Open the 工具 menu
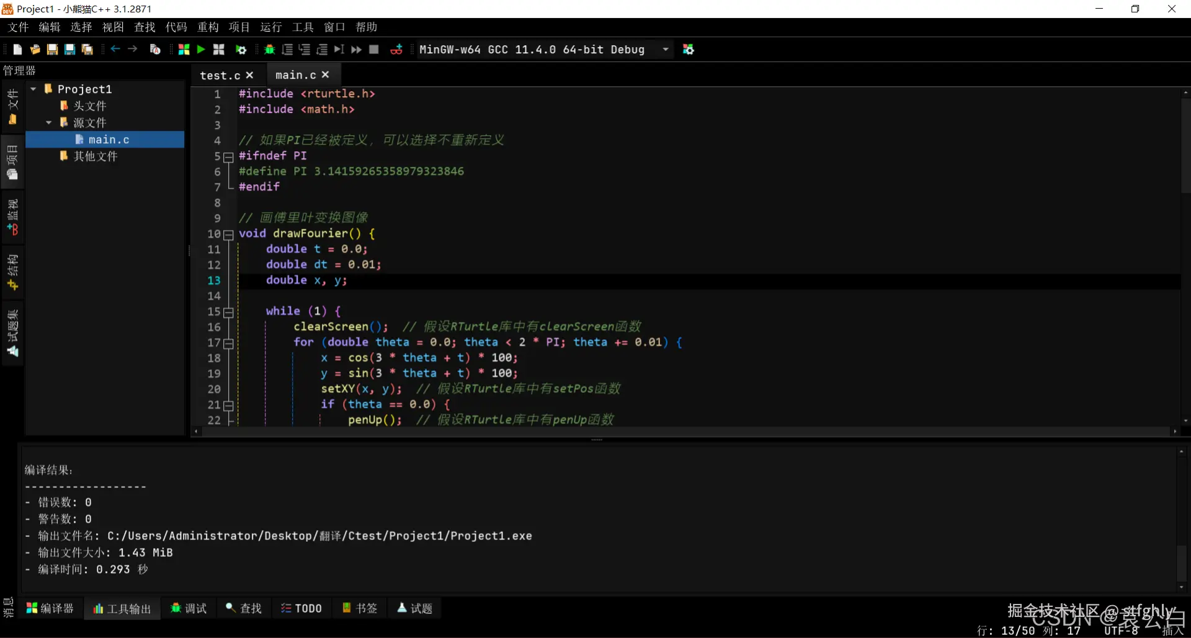1191x638 pixels. tap(303, 27)
